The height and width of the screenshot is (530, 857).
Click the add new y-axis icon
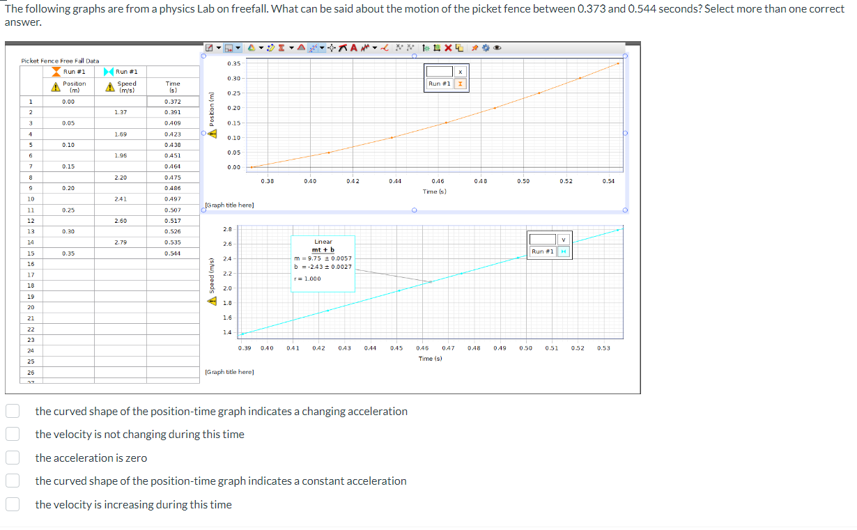(x=426, y=48)
